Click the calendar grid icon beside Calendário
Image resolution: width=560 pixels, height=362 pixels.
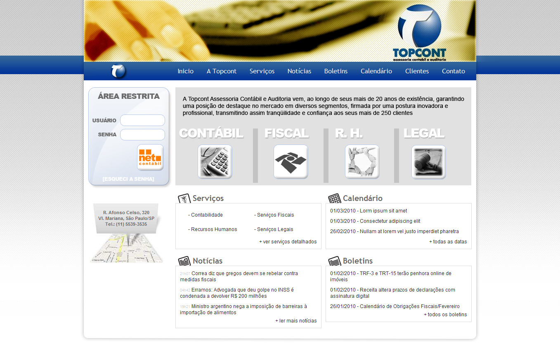pyautogui.click(x=334, y=199)
